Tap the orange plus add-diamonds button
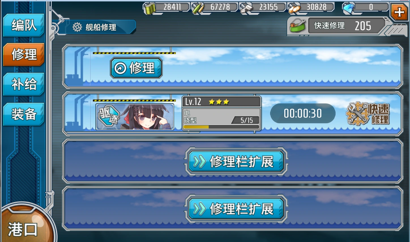The width and height of the screenshot is (410, 242). tap(399, 12)
